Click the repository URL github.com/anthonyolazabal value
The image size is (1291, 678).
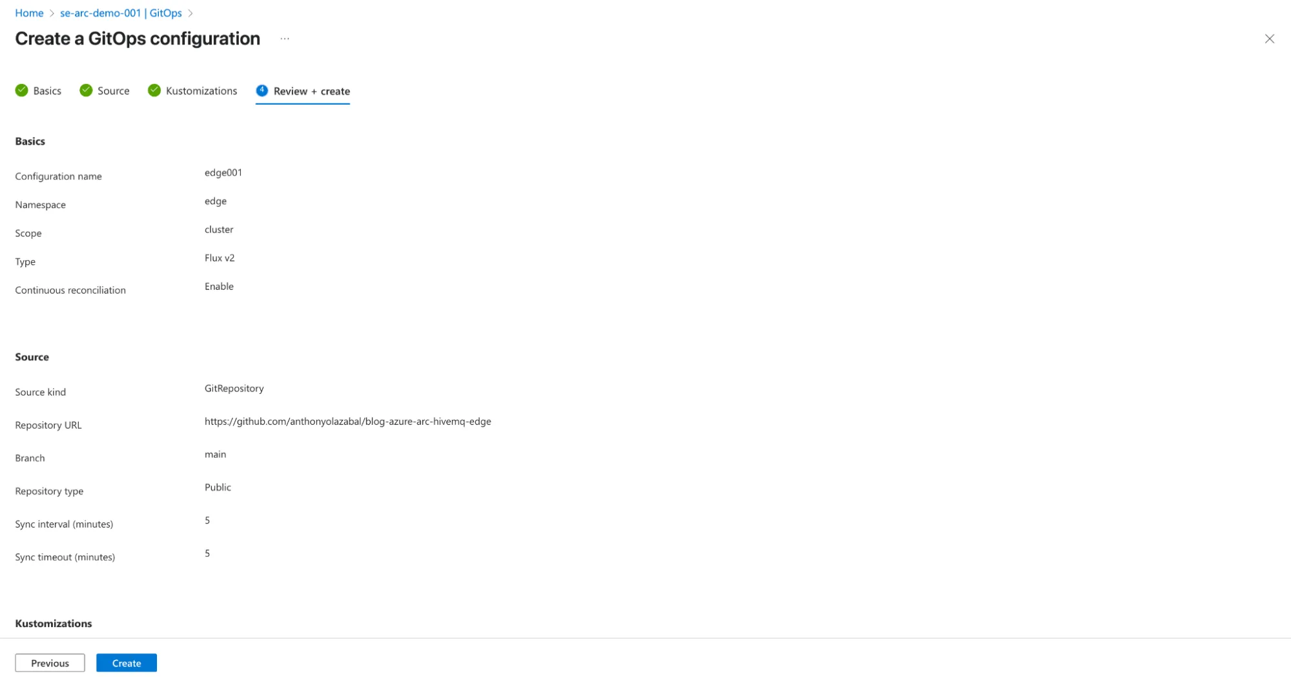point(348,422)
